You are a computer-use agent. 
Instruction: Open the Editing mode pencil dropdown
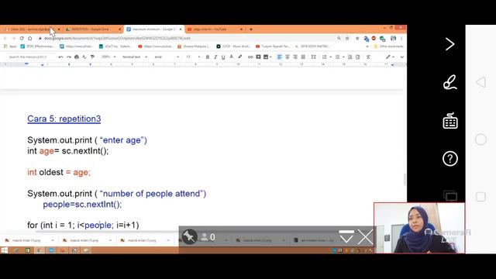pos(390,57)
